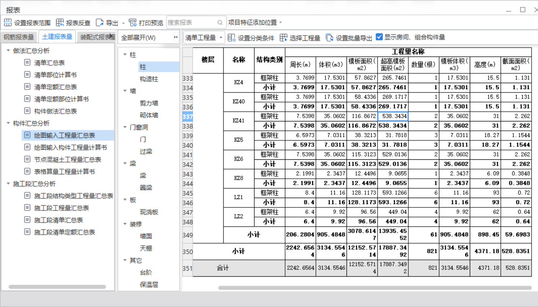Click document icon beside 清单汇总表
The image size is (538, 307).
tap(27, 63)
